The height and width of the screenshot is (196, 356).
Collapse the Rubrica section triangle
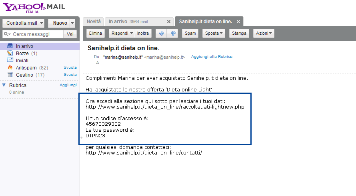pos(4,85)
